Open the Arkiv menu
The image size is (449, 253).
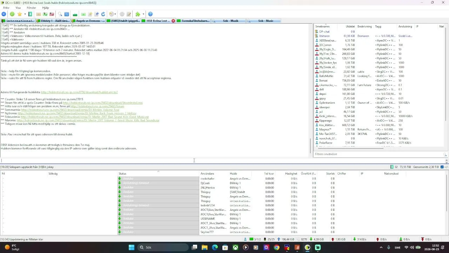pos(6,8)
